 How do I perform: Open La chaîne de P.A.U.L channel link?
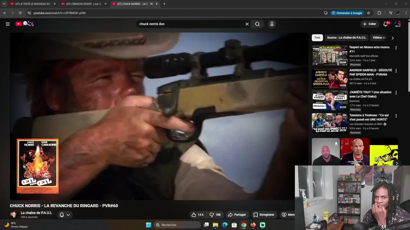pos(36,213)
